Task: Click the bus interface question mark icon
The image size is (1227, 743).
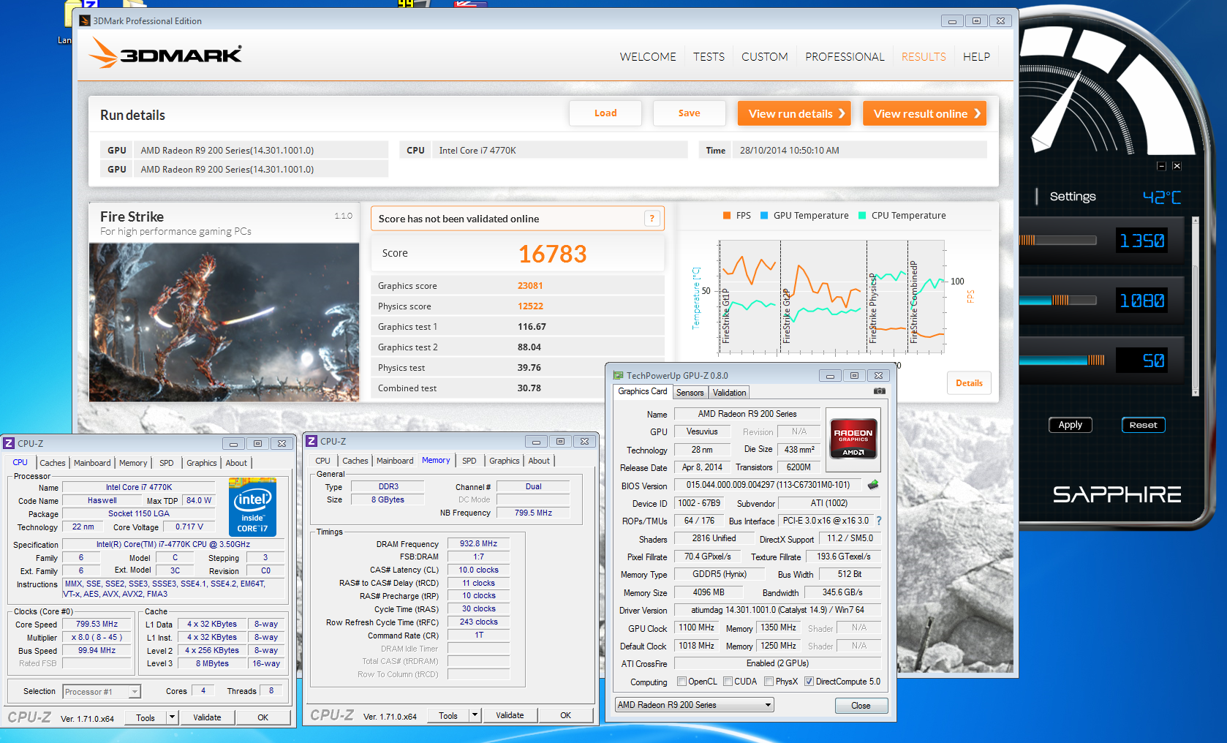Action: tap(879, 521)
